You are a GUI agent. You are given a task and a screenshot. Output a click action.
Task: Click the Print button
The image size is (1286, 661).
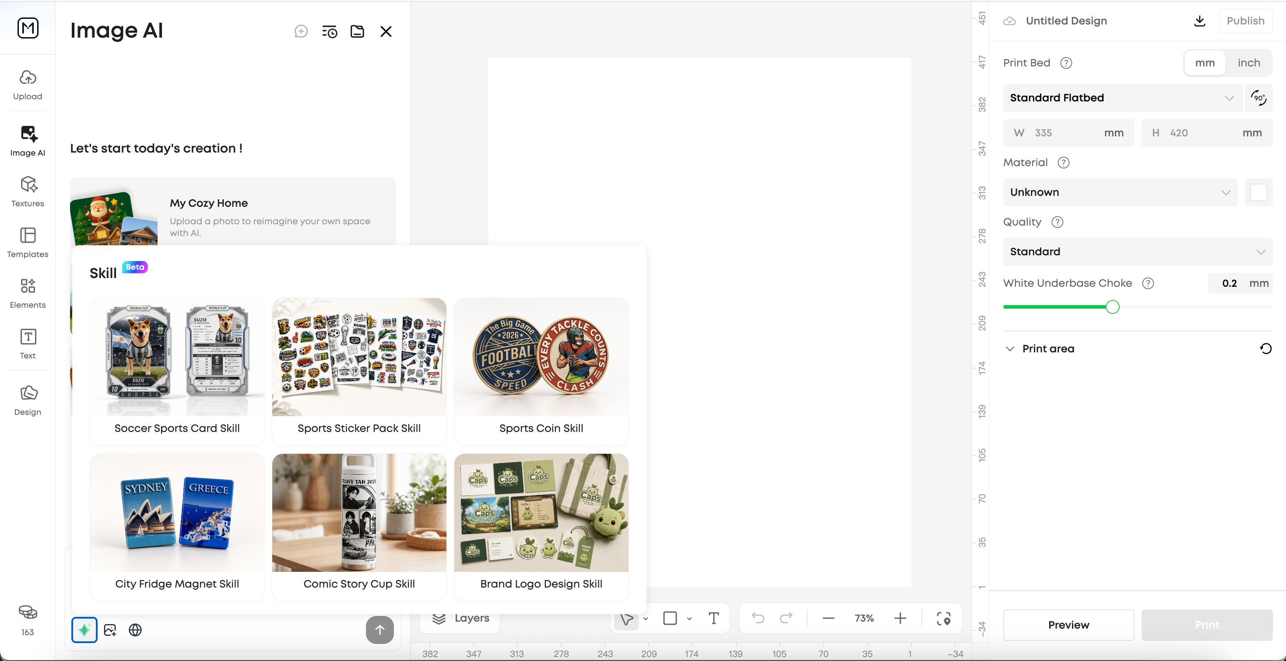pos(1207,625)
